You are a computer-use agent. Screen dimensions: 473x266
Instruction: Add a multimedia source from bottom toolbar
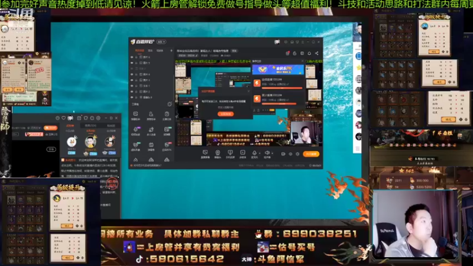[242, 154]
